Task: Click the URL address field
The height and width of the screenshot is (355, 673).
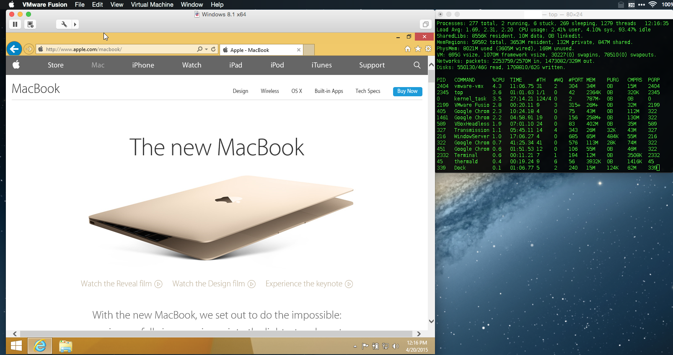Action: coord(116,49)
